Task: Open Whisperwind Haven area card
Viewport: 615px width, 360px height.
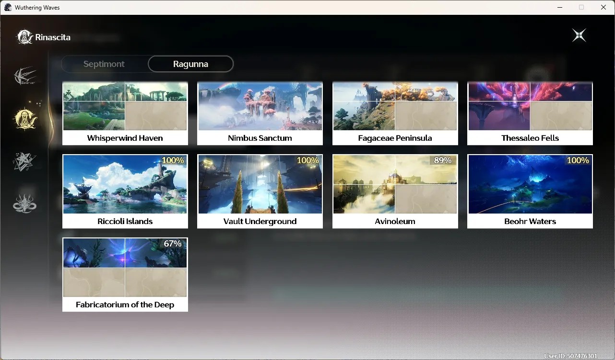Action: coord(125,113)
